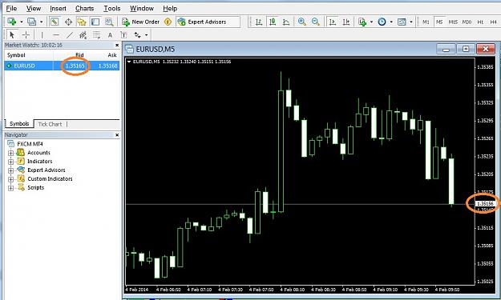The width and height of the screenshot is (501, 300).
Task: Open the Indicators list dropdown arrow
Action: (371, 22)
